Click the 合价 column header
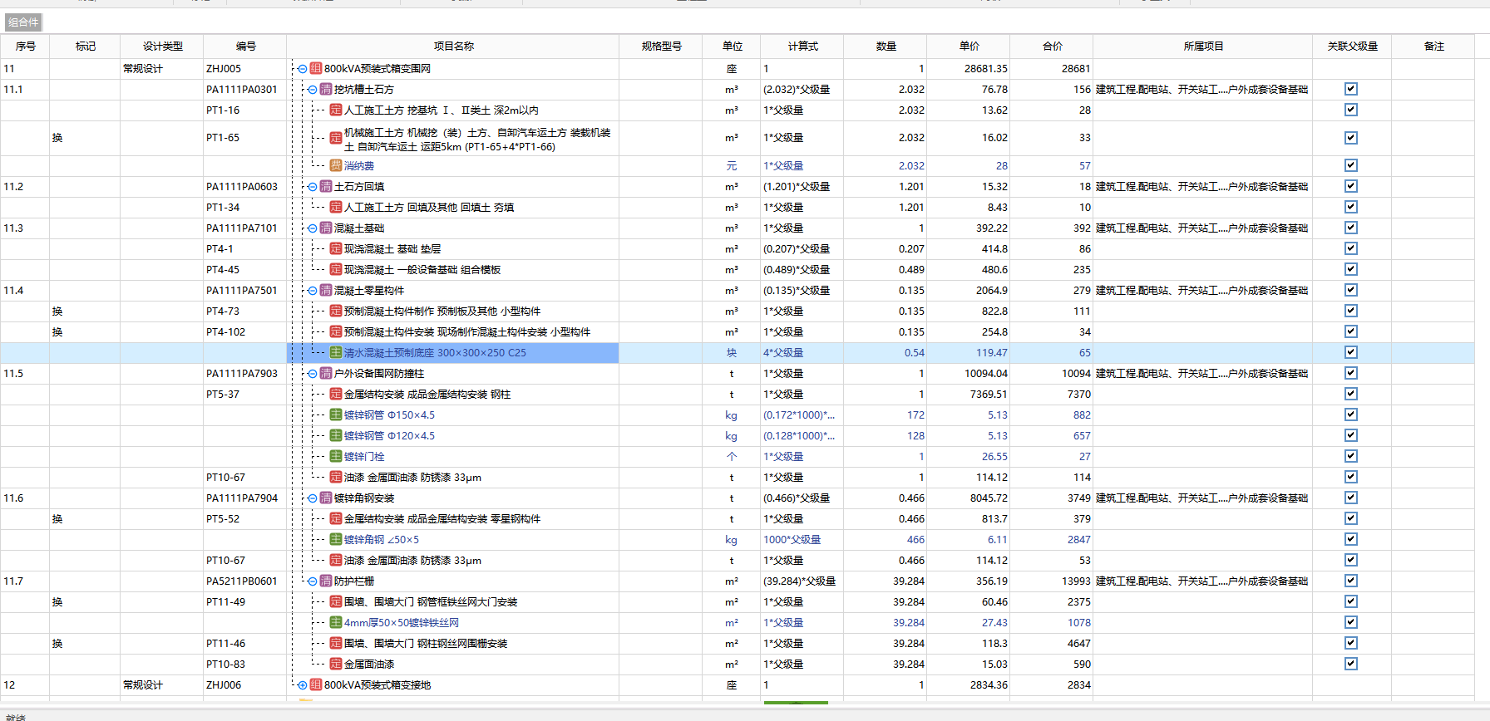1490x721 pixels. [x=1052, y=47]
